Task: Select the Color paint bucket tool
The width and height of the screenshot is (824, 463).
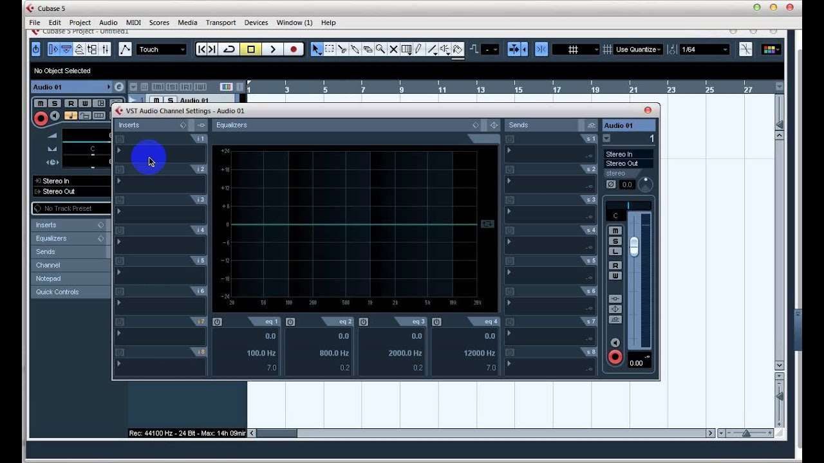Action: pyautogui.click(x=458, y=50)
